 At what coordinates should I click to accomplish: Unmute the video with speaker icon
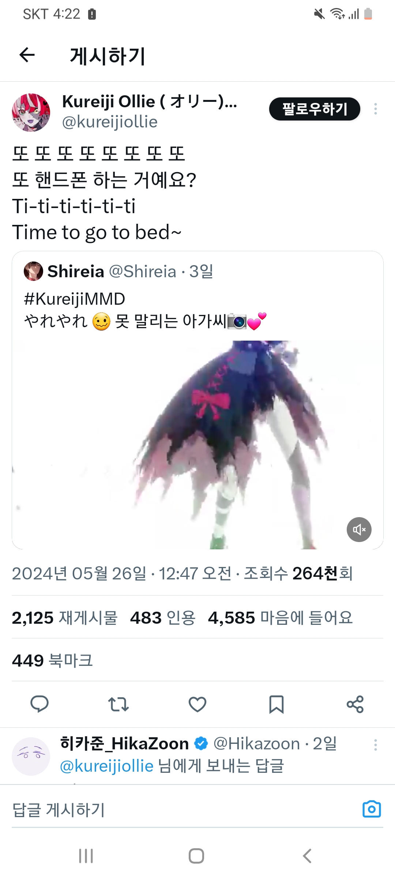(359, 530)
